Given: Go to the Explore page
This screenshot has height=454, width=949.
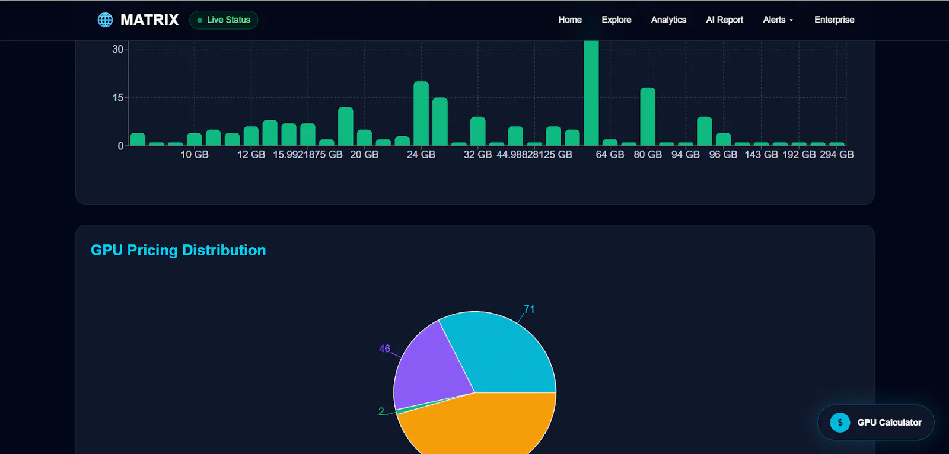Looking at the screenshot, I should pos(616,20).
